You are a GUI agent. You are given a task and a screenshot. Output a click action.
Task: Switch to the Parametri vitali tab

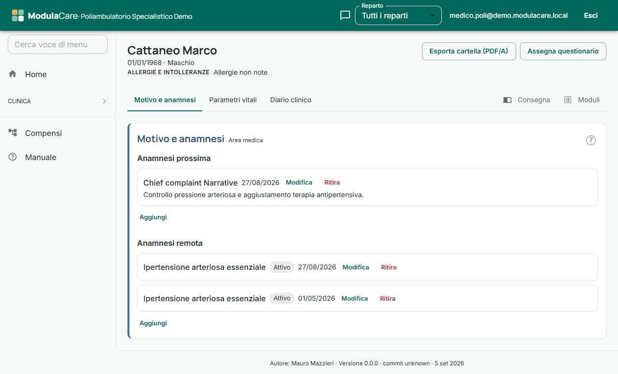[x=233, y=100]
